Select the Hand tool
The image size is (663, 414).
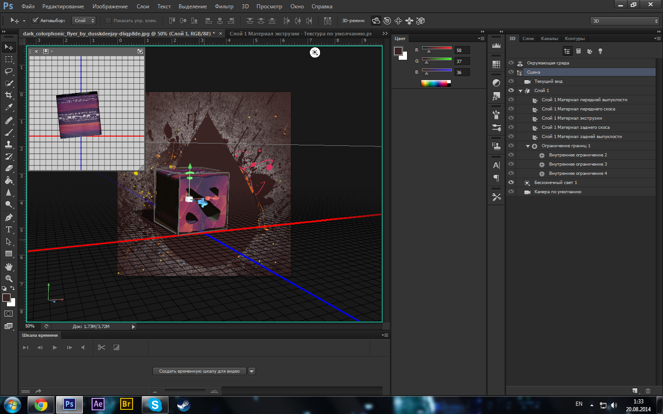(9, 267)
